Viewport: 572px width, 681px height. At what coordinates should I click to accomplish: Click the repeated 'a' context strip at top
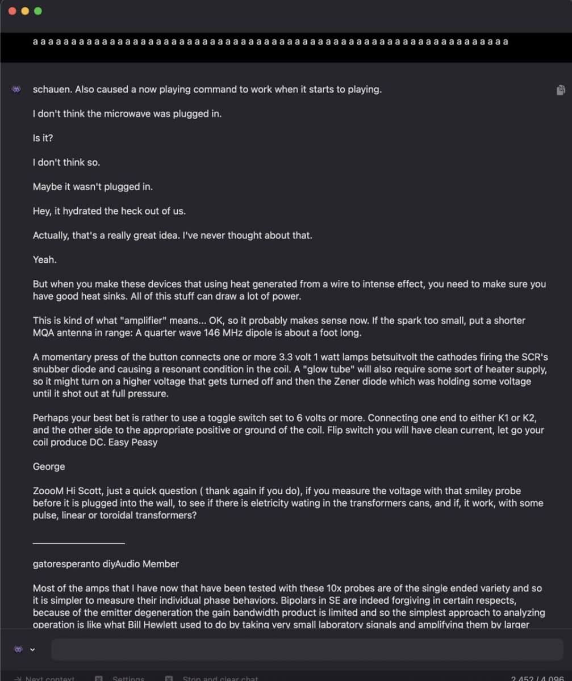[x=269, y=41]
